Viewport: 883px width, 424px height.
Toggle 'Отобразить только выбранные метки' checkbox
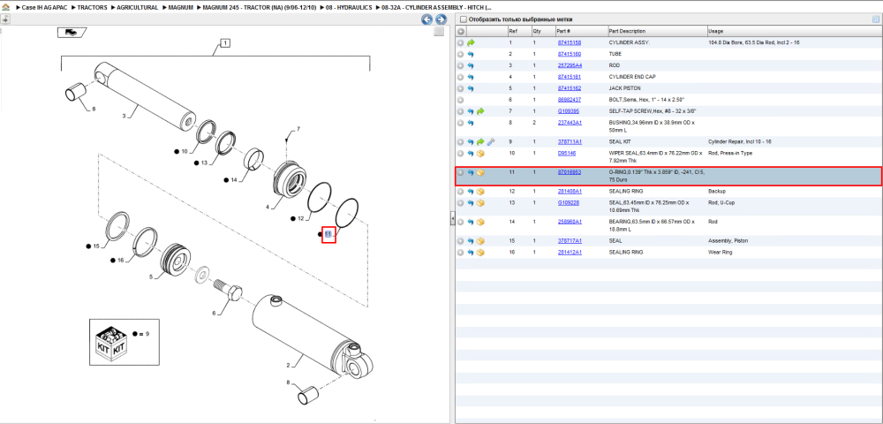click(x=463, y=19)
